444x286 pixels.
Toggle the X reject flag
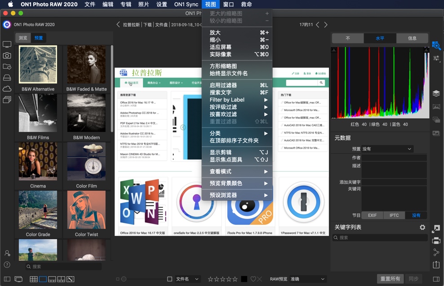(260, 279)
